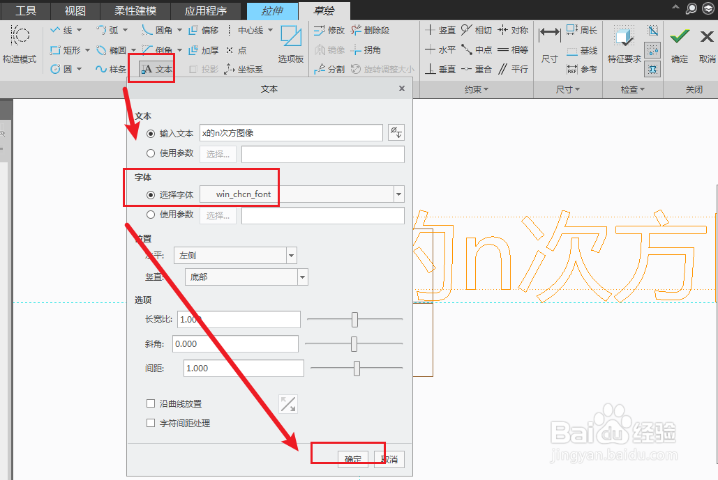
Task: Click the Divide (分割) tool
Action: point(329,69)
